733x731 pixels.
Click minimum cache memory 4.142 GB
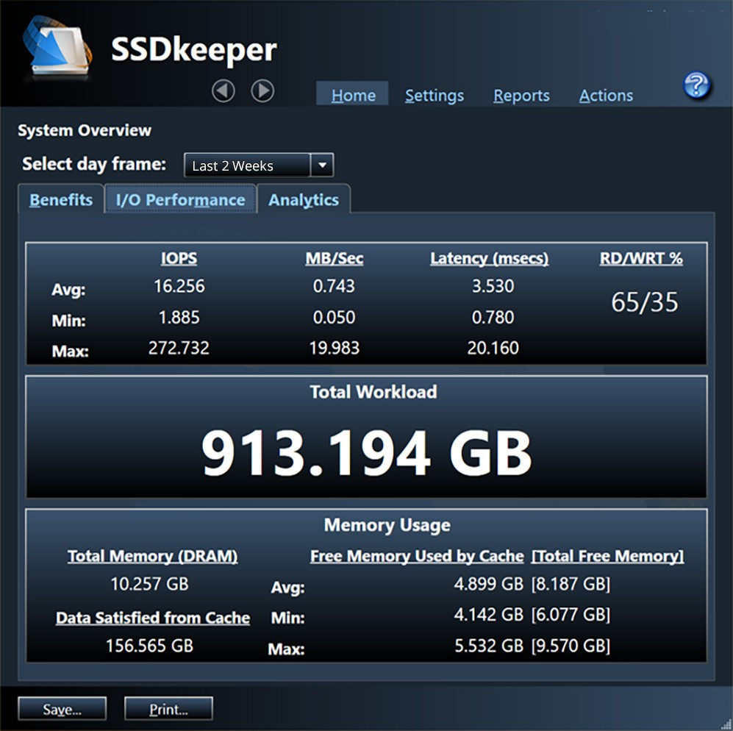[488, 614]
